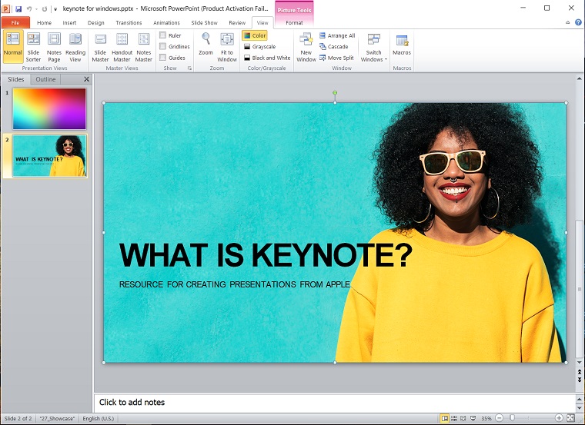
Task: Switch to the Outline pane tab
Action: (45, 79)
